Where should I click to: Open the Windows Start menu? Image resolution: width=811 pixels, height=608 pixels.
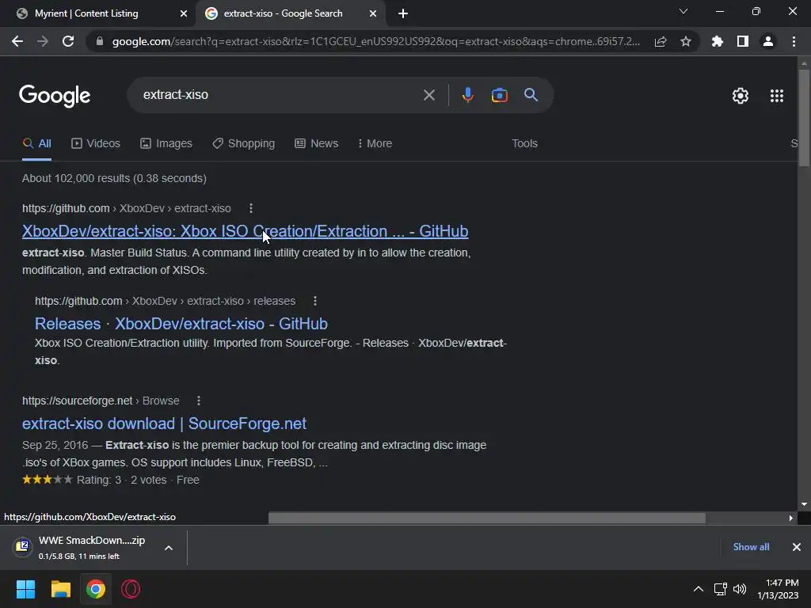coord(25,589)
